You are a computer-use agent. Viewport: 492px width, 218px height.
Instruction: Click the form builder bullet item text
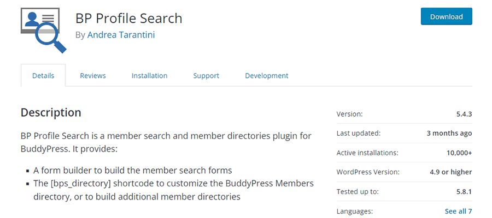[x=133, y=171]
